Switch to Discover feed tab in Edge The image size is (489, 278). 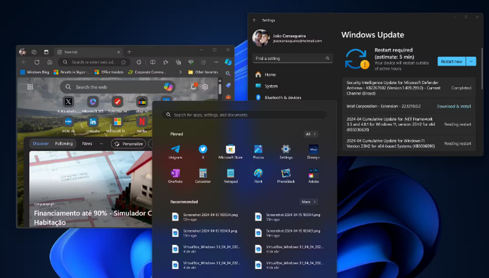[x=41, y=144]
